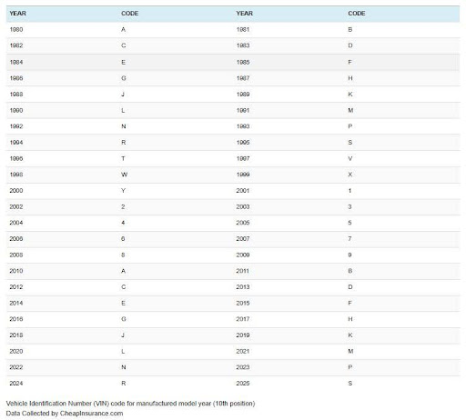This screenshot has width=466, height=420.
Task: Click code M next to 2021
Action: [350, 351]
